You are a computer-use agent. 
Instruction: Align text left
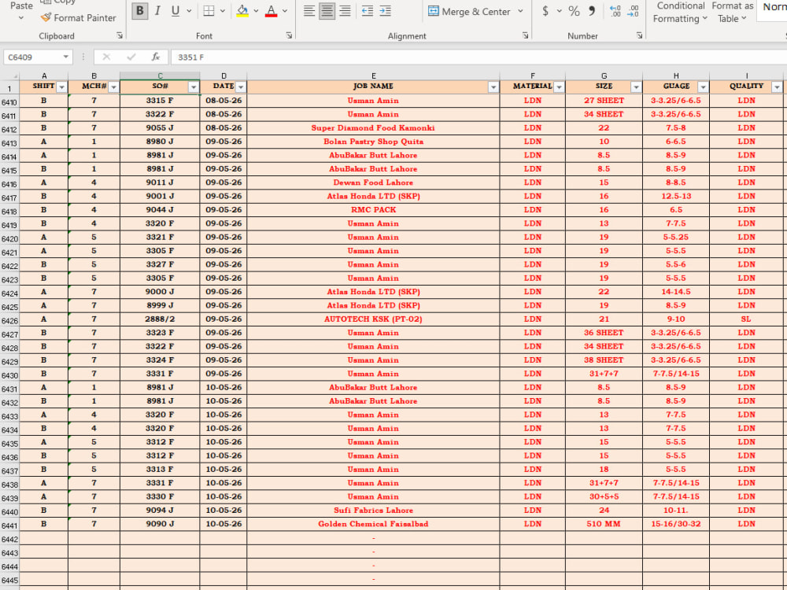pyautogui.click(x=309, y=11)
